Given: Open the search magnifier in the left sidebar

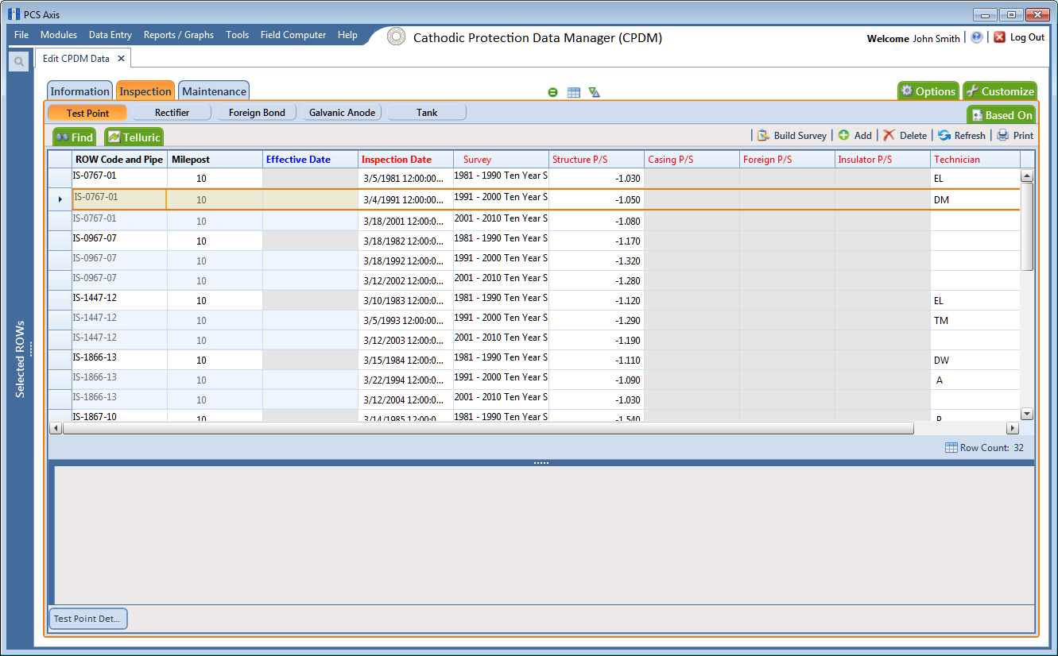Looking at the screenshot, I should 18,62.
